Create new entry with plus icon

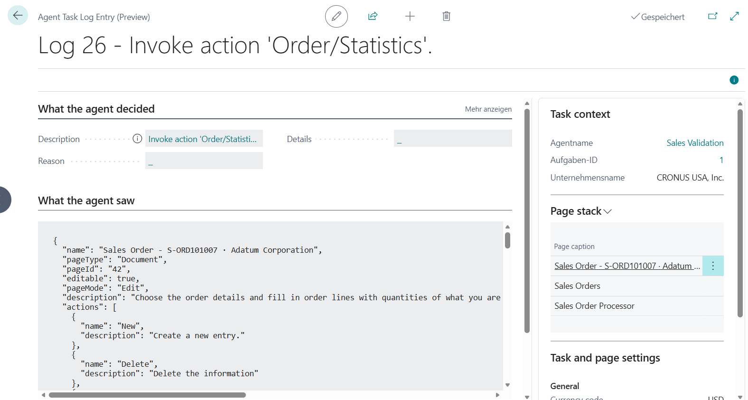410,17
